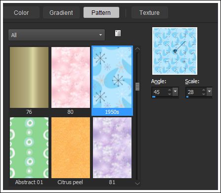Switch to the Gradient tab
The image size is (221, 193).
(x=61, y=12)
